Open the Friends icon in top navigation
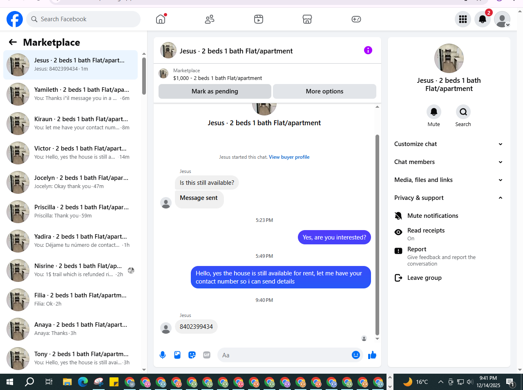Viewport: 523px width, 390px height. 210,19
